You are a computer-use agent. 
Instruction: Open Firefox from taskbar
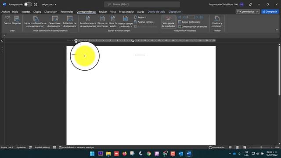(125, 154)
